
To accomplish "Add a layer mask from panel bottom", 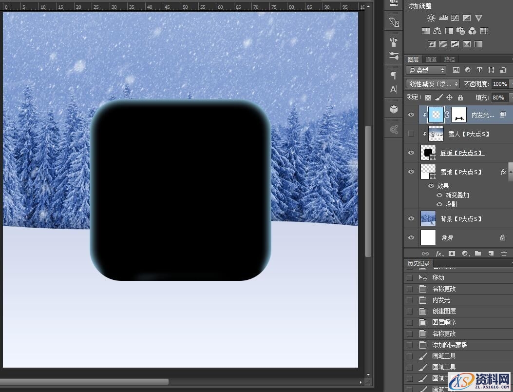I will tap(452, 254).
